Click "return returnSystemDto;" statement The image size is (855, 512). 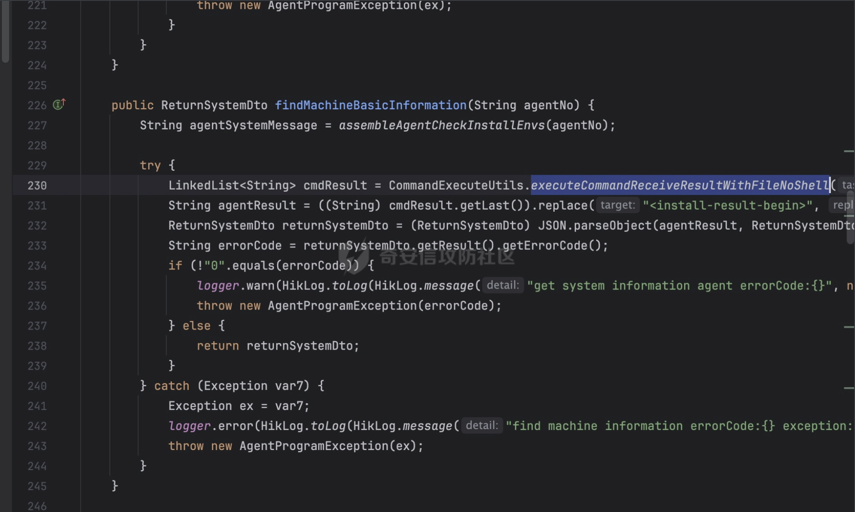pyautogui.click(x=278, y=346)
